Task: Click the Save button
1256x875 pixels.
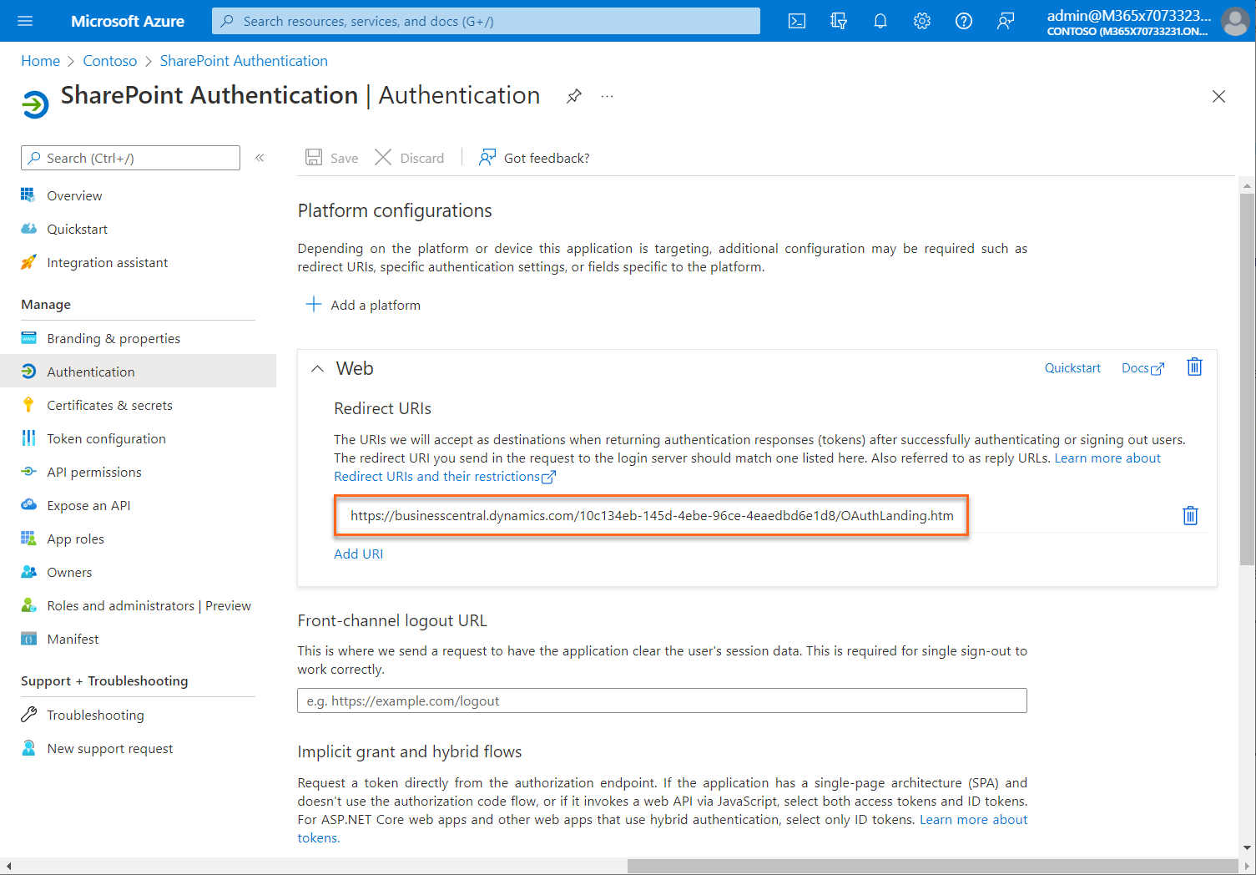Action: tap(331, 157)
